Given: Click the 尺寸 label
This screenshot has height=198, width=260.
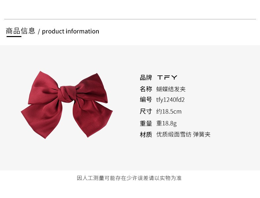Looking at the screenshot, I should click(146, 111).
